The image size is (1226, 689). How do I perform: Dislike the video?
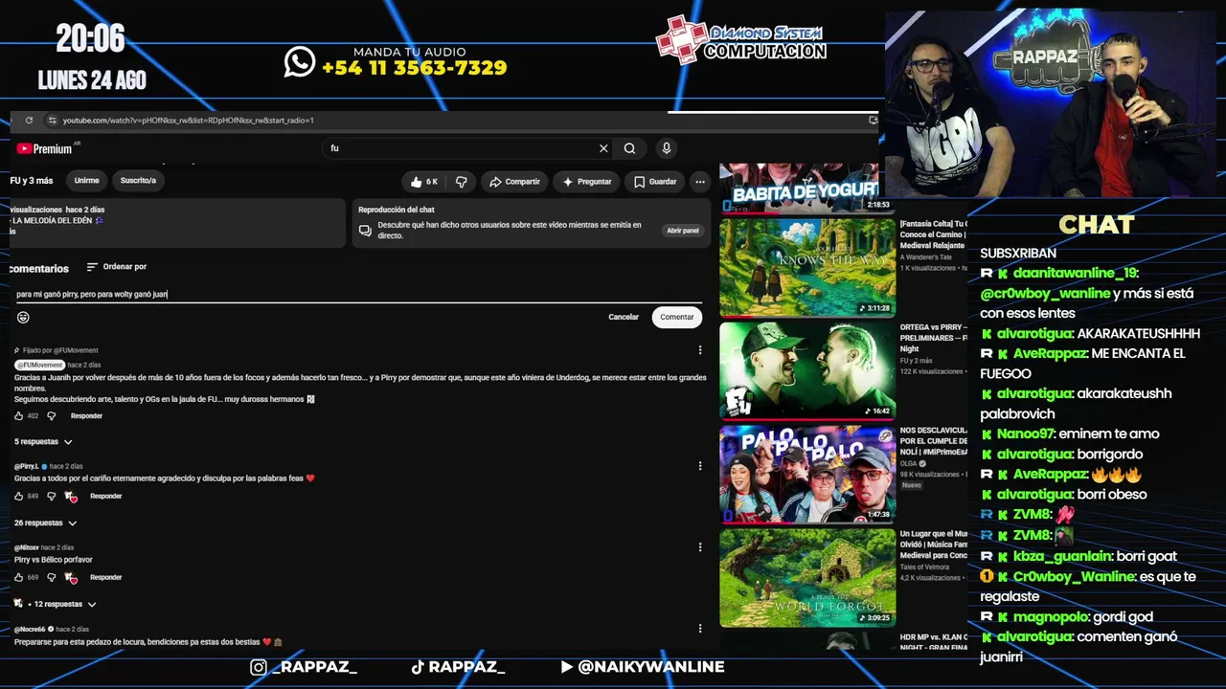click(462, 182)
